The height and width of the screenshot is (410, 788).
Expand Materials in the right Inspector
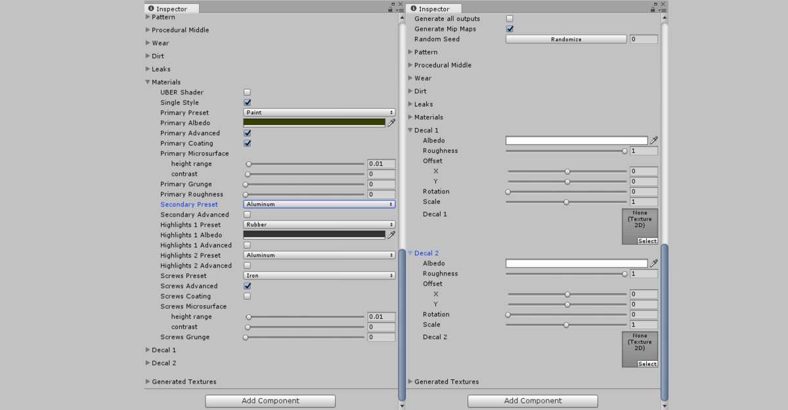[410, 117]
